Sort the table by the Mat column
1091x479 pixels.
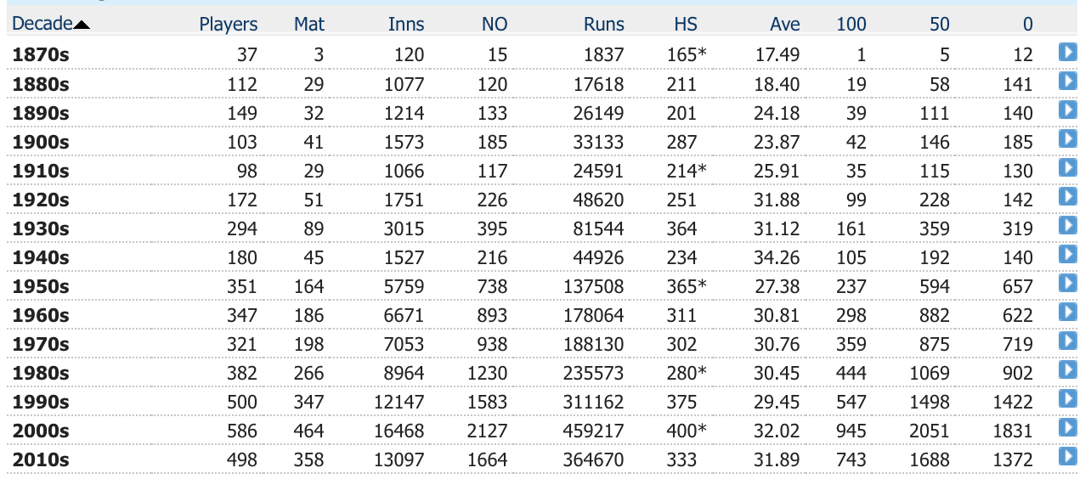pos(309,25)
